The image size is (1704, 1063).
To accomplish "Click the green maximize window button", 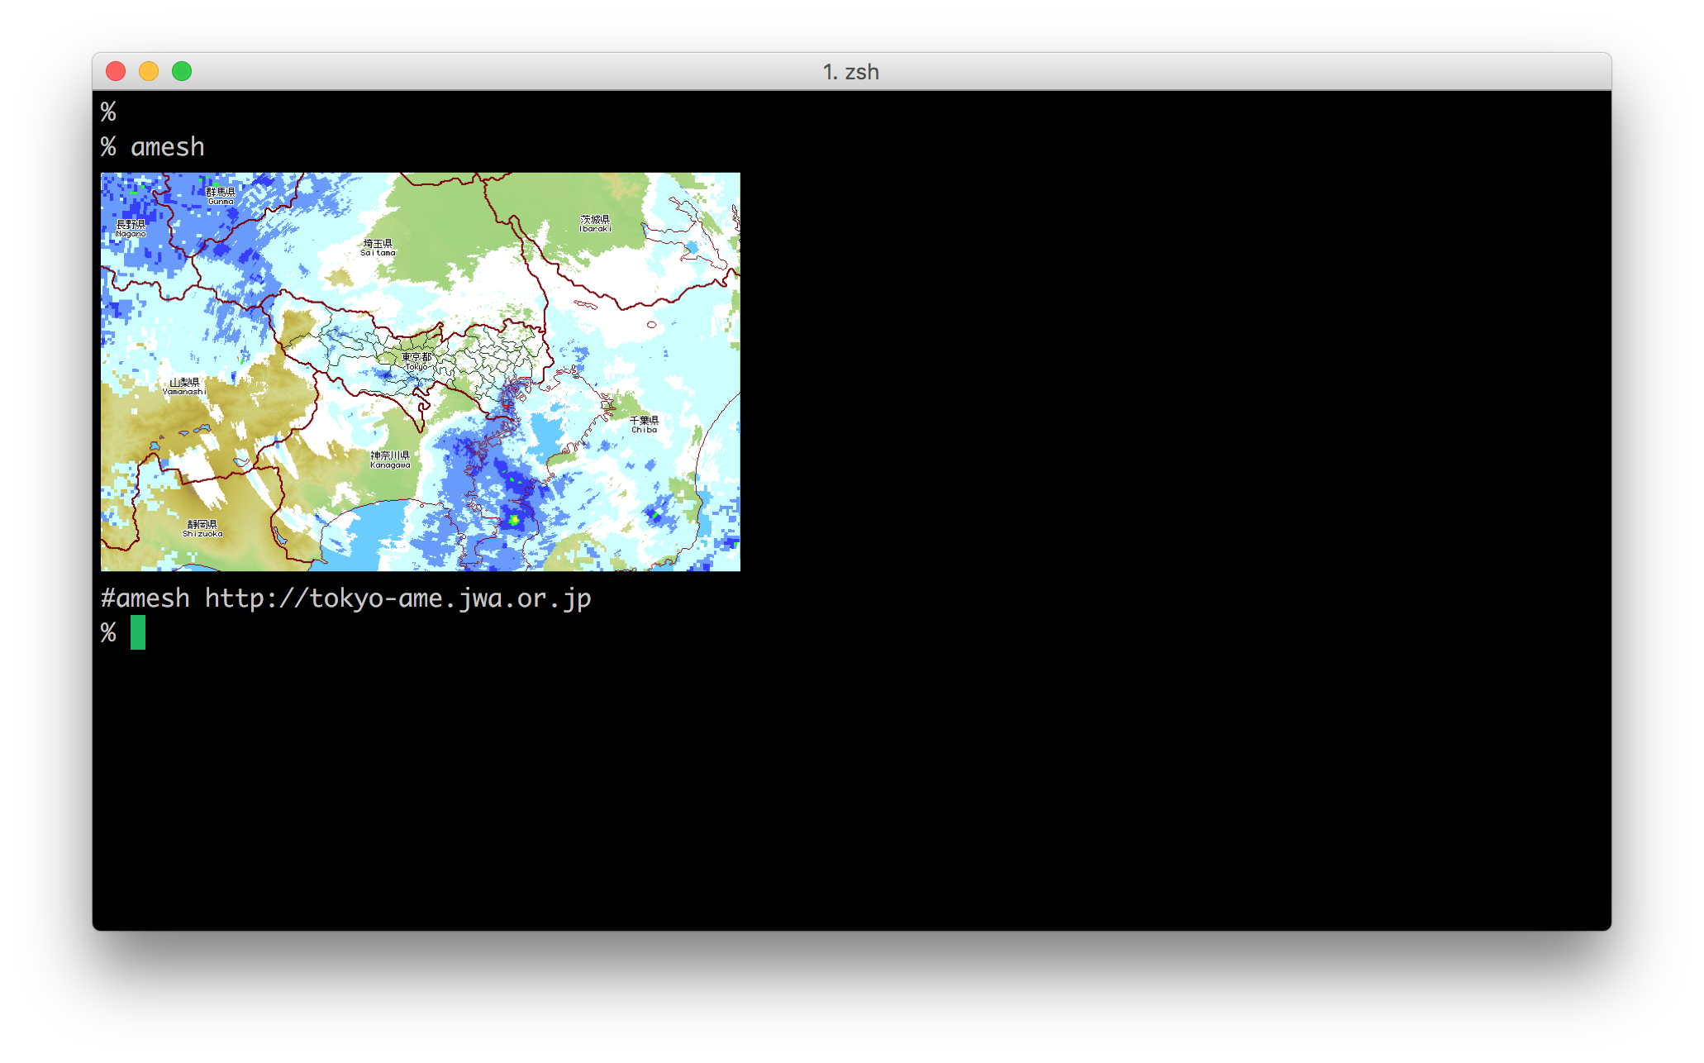I will [182, 72].
